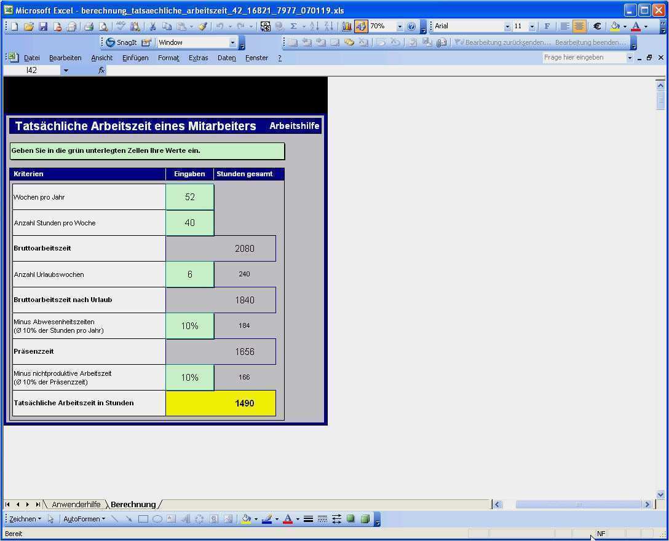The height and width of the screenshot is (541, 669).
Task: Click the AutoSum sigma icon
Action: 293,26
